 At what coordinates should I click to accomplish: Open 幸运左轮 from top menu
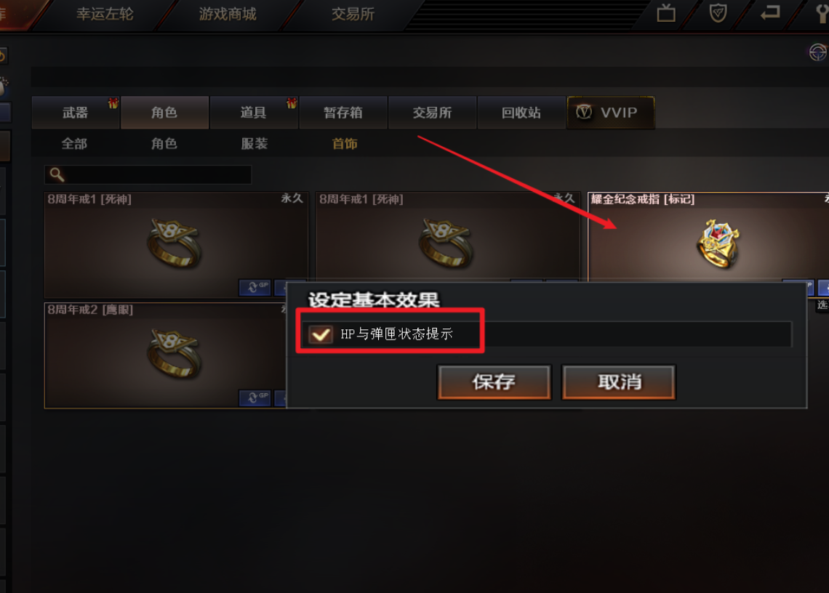(x=105, y=14)
